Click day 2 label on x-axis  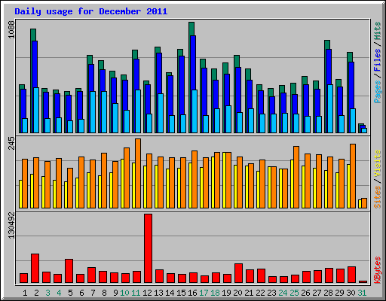tap(36, 293)
